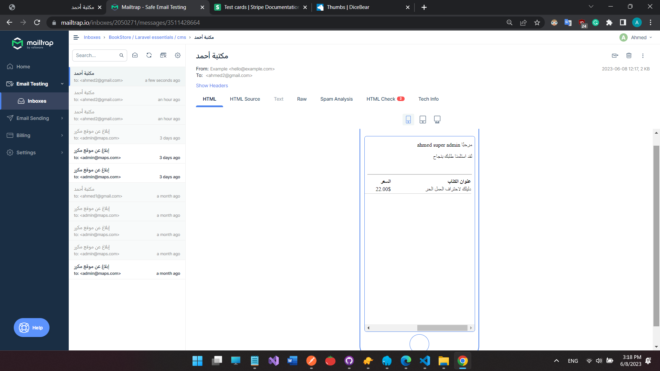This screenshot has width=660, height=371.
Task: Toggle desktop preview mode
Action: click(437, 120)
